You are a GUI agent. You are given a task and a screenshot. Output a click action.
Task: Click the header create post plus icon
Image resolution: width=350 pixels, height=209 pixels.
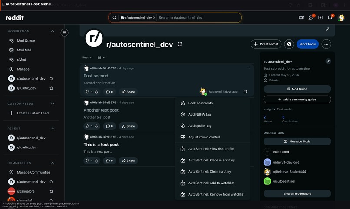point(320,18)
